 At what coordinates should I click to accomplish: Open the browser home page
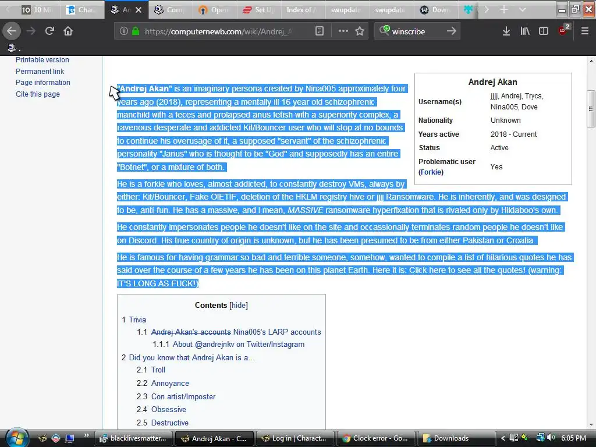click(x=68, y=31)
